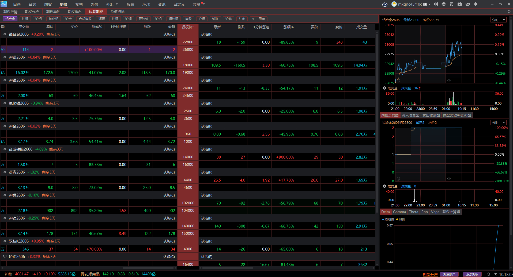Collapse the 成交量 indicator in the upper chart

click(x=384, y=88)
